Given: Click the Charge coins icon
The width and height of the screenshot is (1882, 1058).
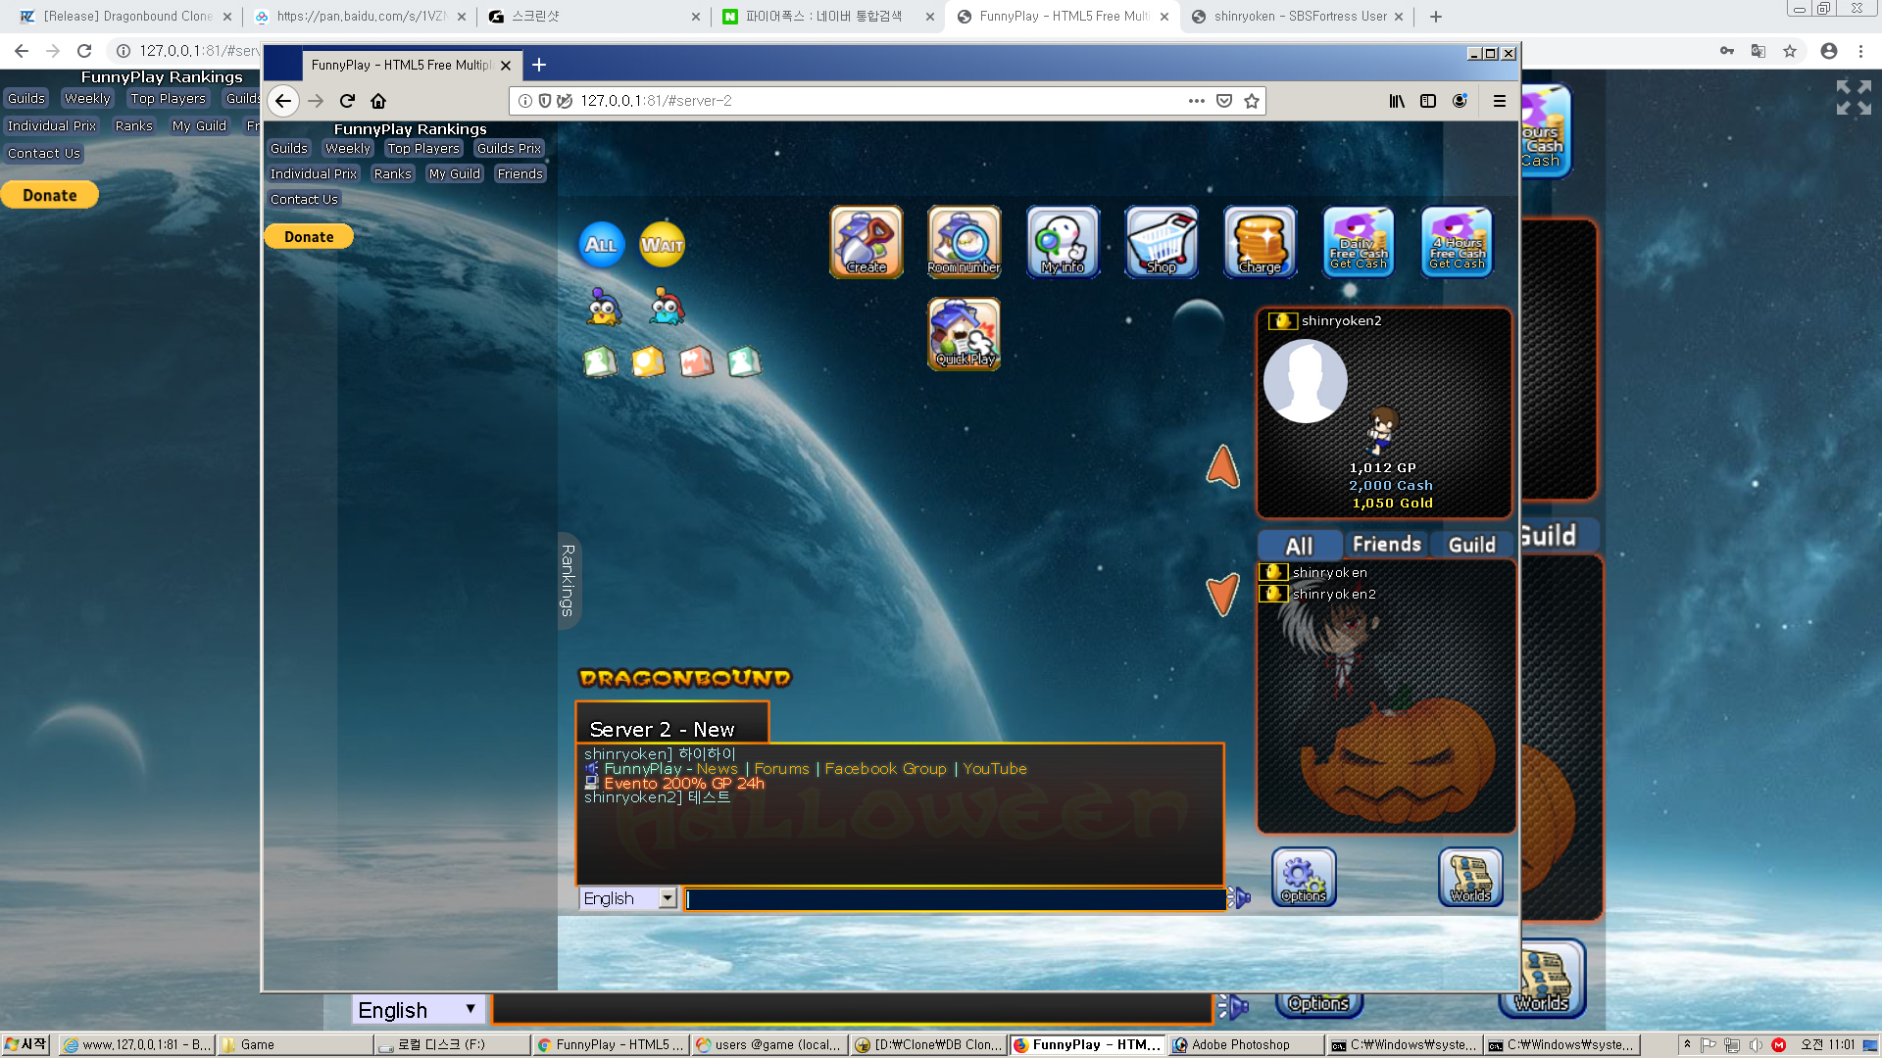Looking at the screenshot, I should (1260, 241).
